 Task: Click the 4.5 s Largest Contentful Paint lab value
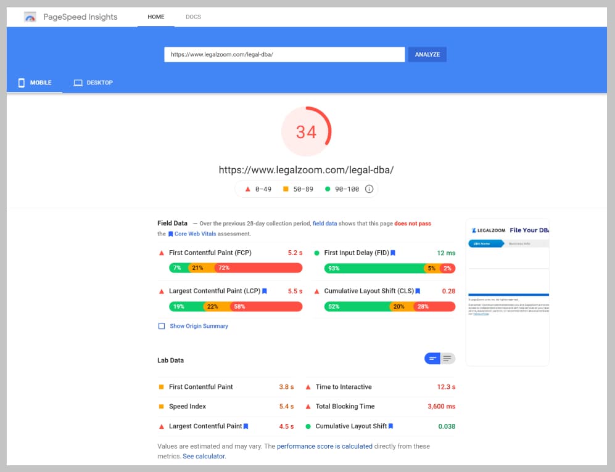click(286, 426)
